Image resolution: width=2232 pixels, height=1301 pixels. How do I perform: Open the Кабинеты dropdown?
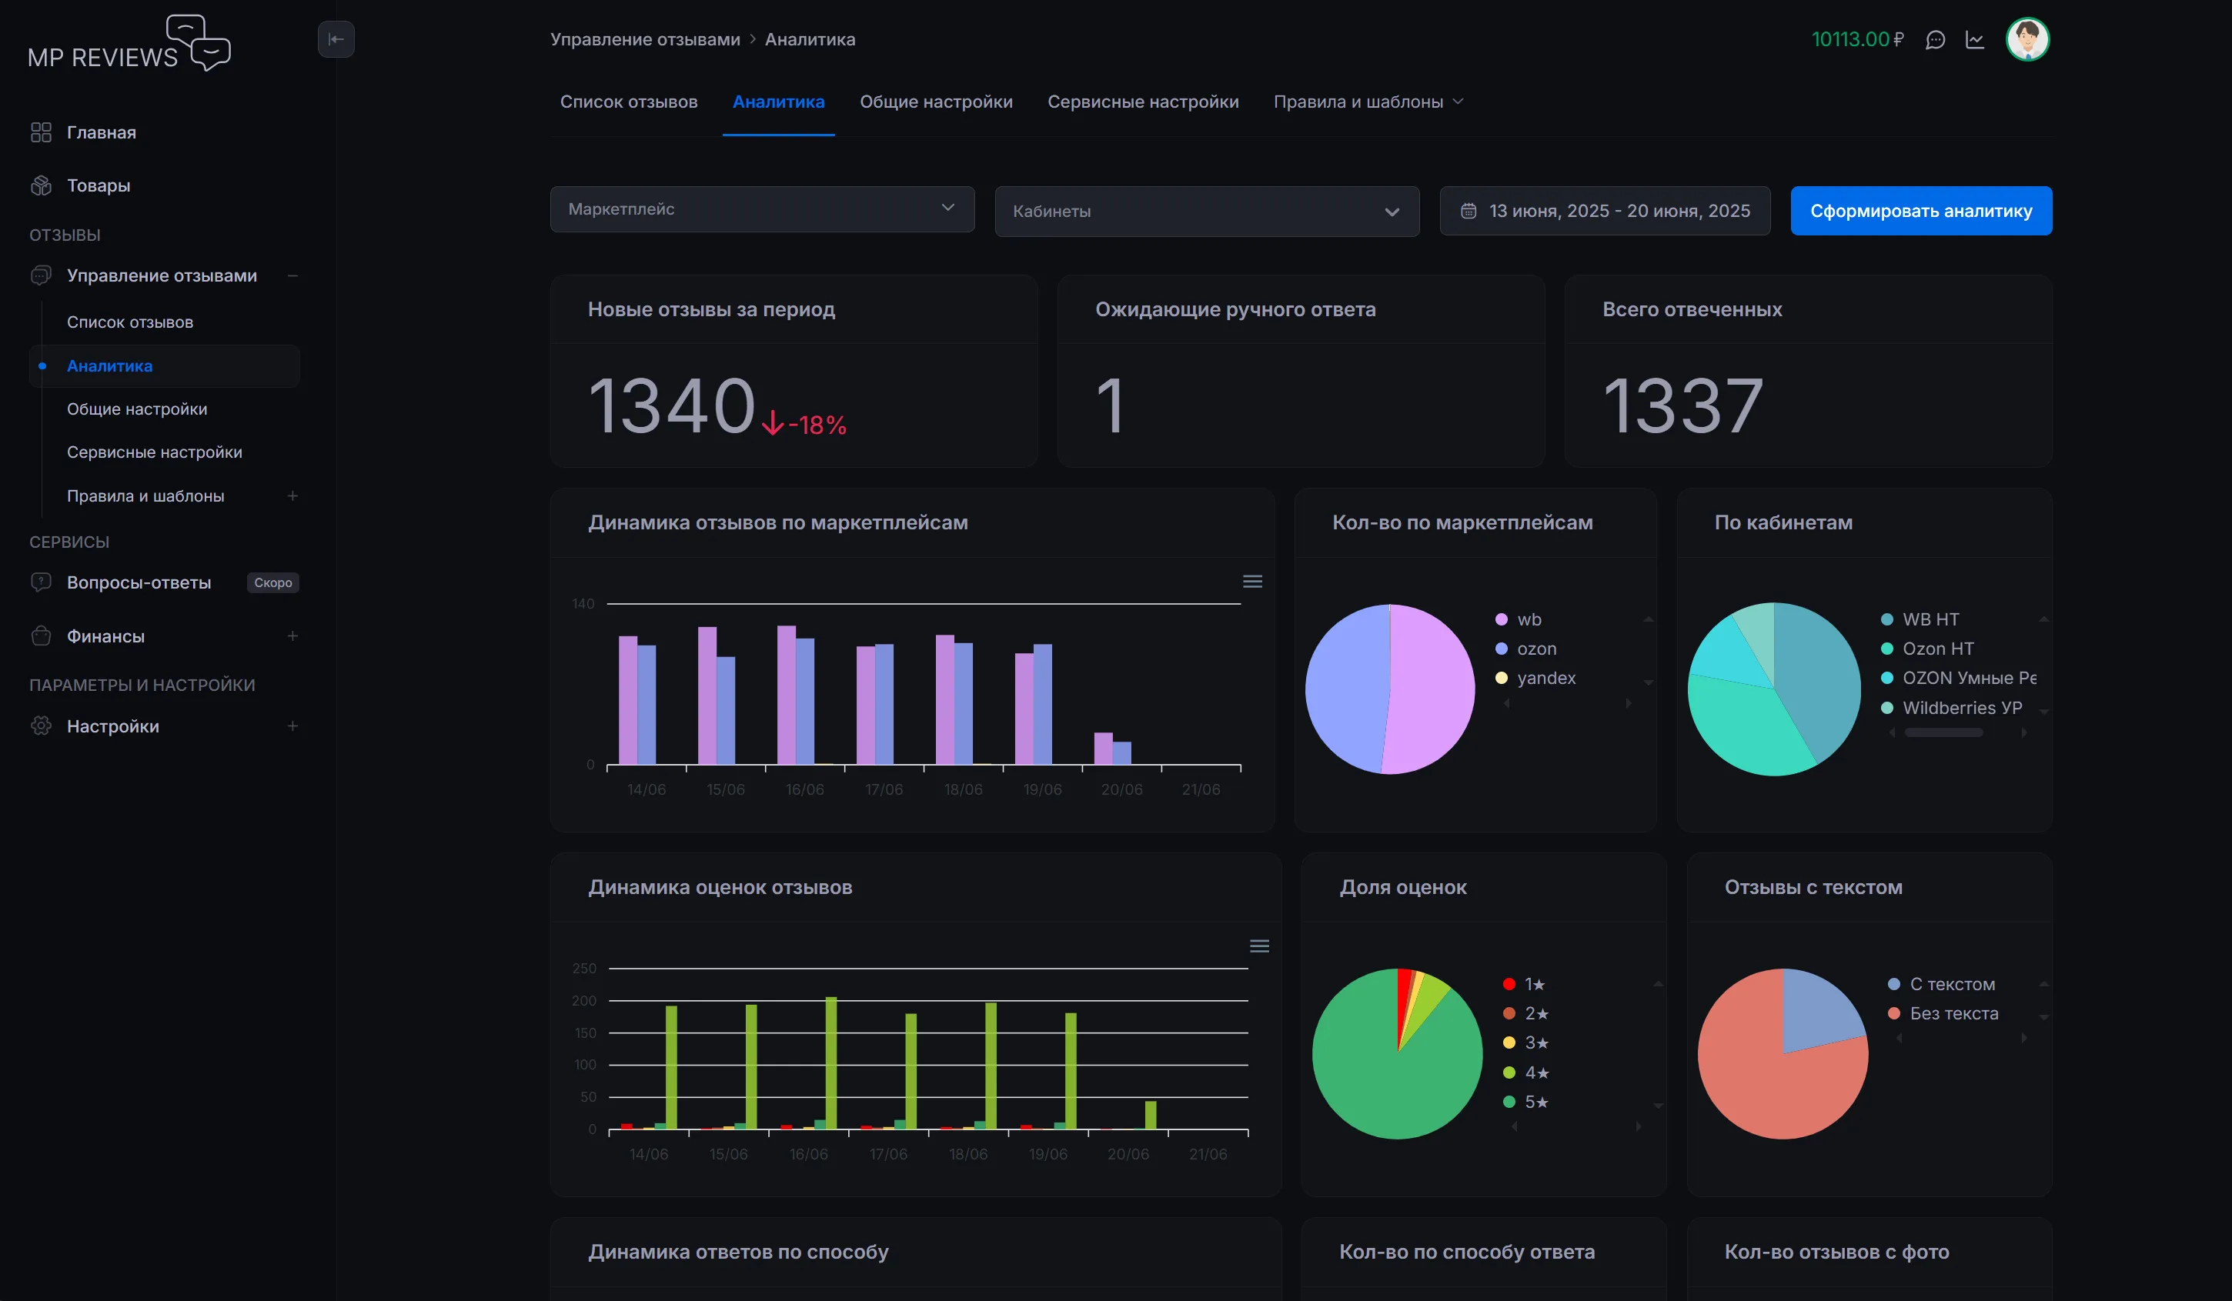coord(1206,211)
